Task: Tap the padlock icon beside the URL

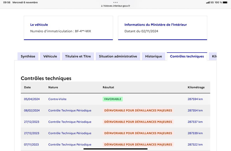Action: (x=102, y=6)
